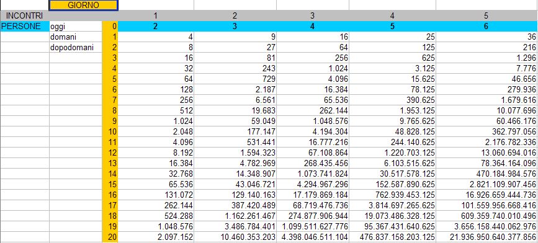Select the cell labeled oggi
The width and height of the screenshot is (538, 243).
tap(76, 27)
